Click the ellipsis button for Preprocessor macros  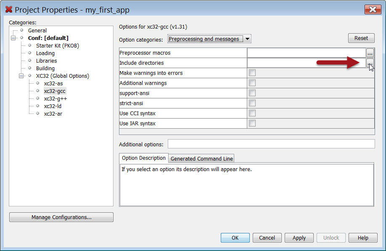370,53
